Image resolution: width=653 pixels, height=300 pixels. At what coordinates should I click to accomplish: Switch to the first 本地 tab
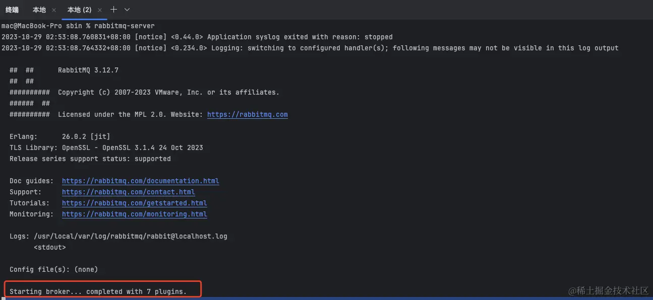coord(39,10)
